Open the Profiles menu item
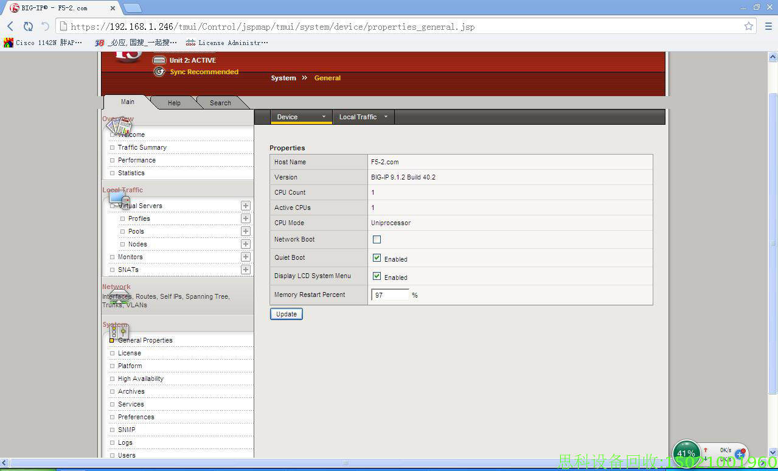 [139, 218]
